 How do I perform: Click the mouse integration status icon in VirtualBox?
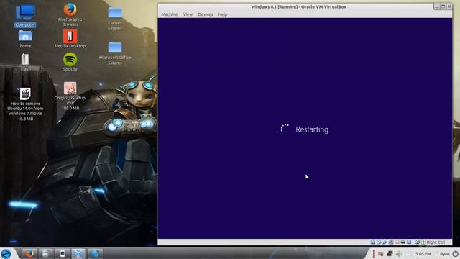coord(417,242)
